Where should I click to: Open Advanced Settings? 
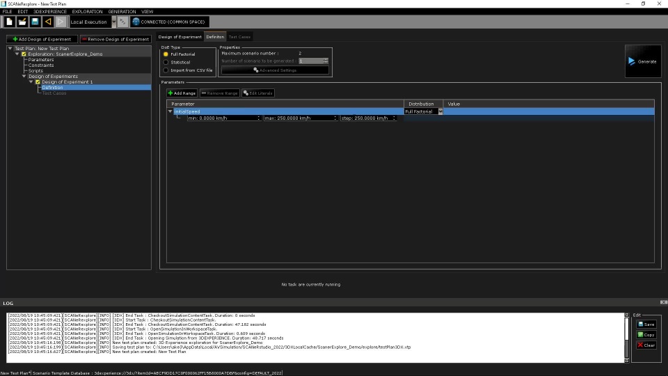pyautogui.click(x=275, y=70)
